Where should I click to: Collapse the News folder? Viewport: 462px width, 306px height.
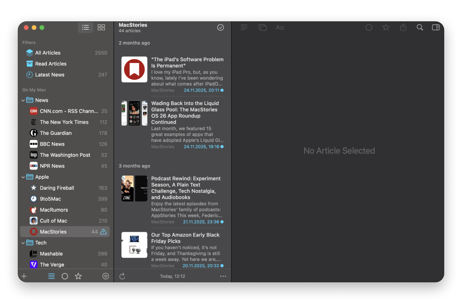[23, 100]
